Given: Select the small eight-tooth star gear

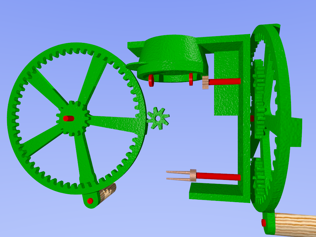Looking at the screenshot, I should pyautogui.click(x=158, y=118).
